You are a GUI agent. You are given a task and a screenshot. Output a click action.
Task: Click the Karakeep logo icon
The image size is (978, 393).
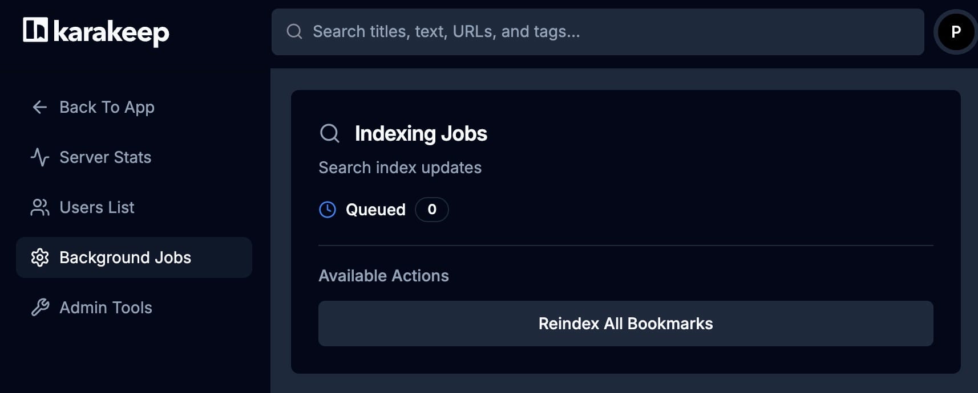coord(35,30)
